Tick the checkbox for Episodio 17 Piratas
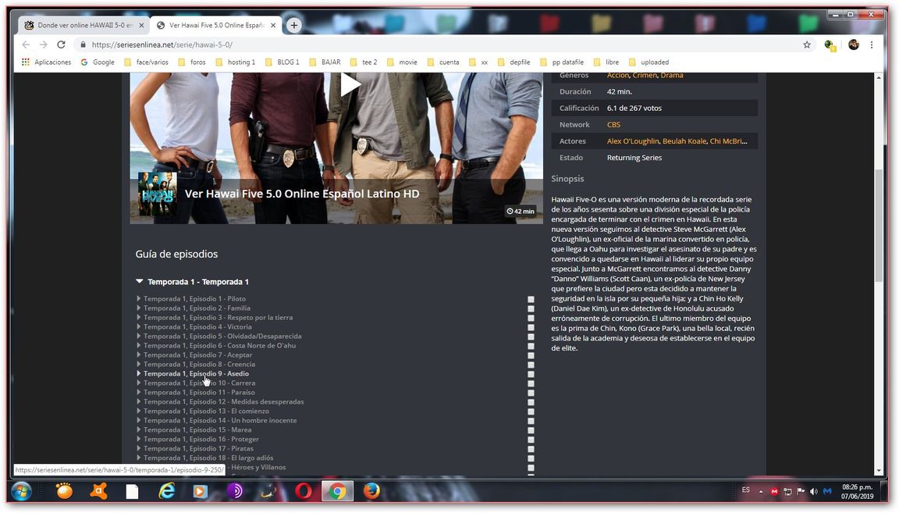The width and height of the screenshot is (899, 513). point(531,449)
